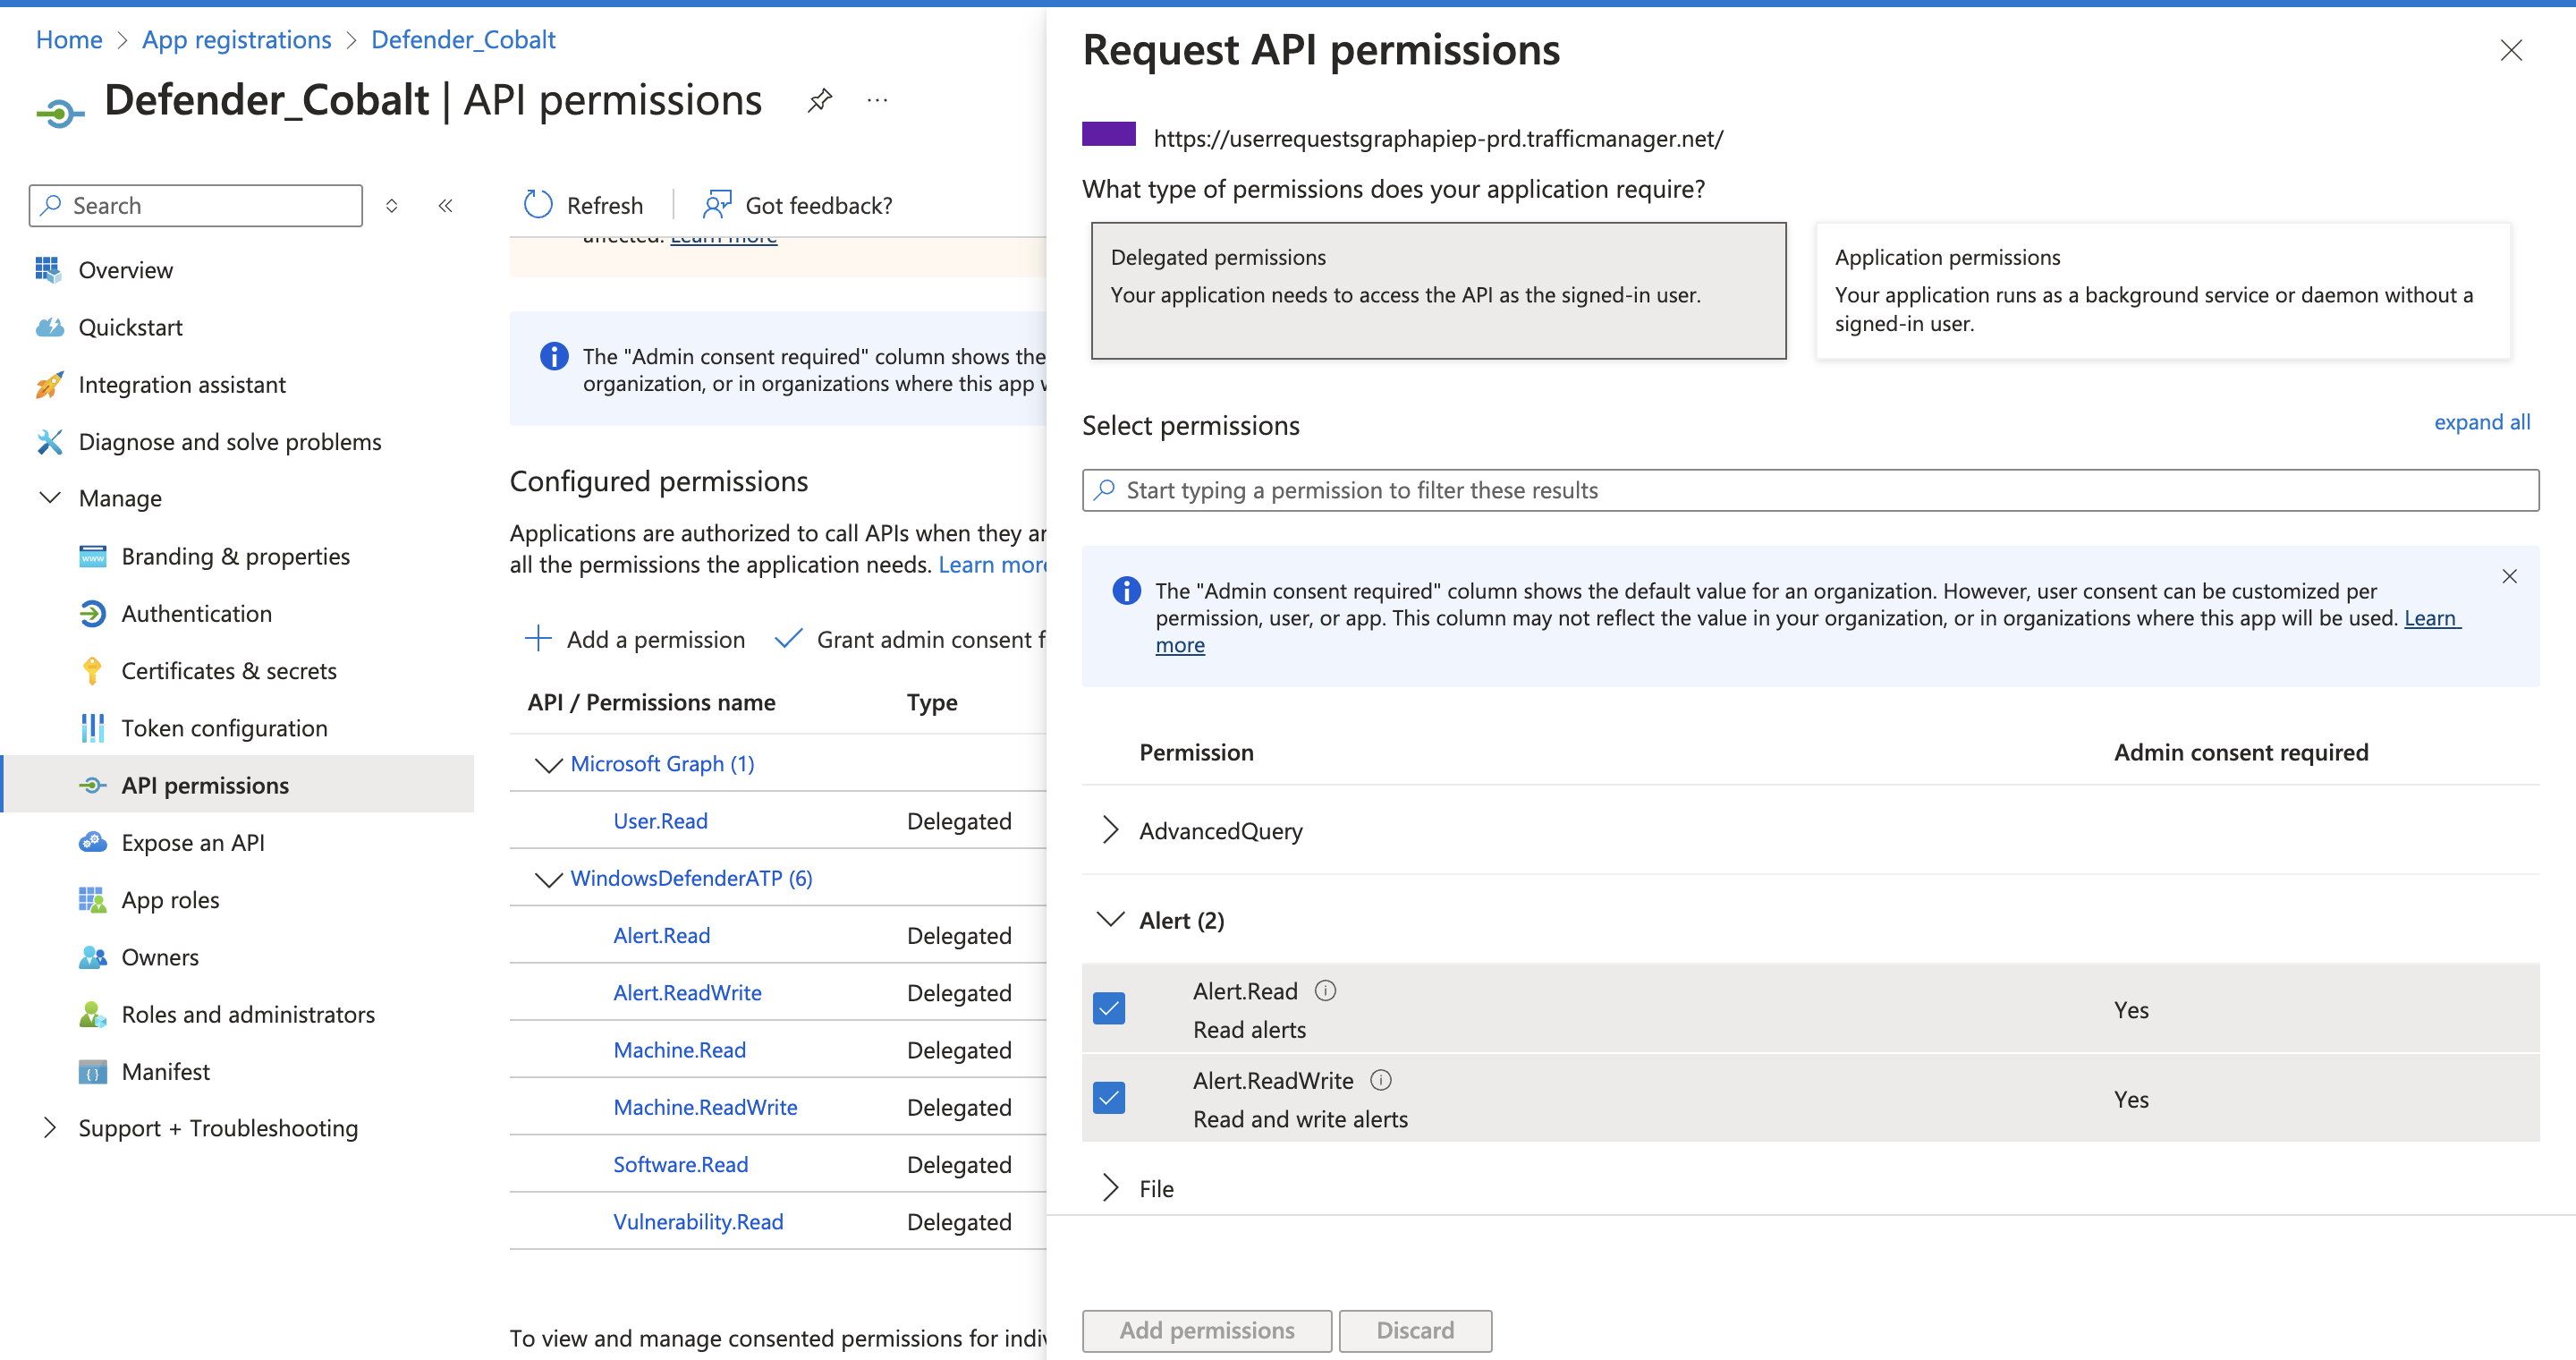2576x1360 pixels.
Task: Open the Integration assistant
Action: pos(182,384)
